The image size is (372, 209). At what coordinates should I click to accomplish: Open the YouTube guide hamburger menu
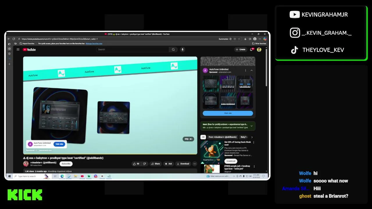(18, 50)
